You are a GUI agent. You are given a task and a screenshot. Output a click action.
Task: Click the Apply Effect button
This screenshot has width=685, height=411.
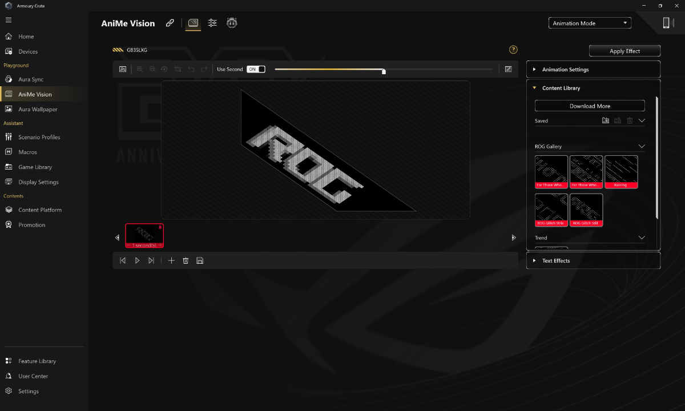pos(624,51)
